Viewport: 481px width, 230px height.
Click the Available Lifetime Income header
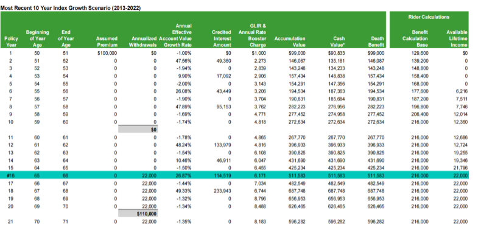click(457, 39)
